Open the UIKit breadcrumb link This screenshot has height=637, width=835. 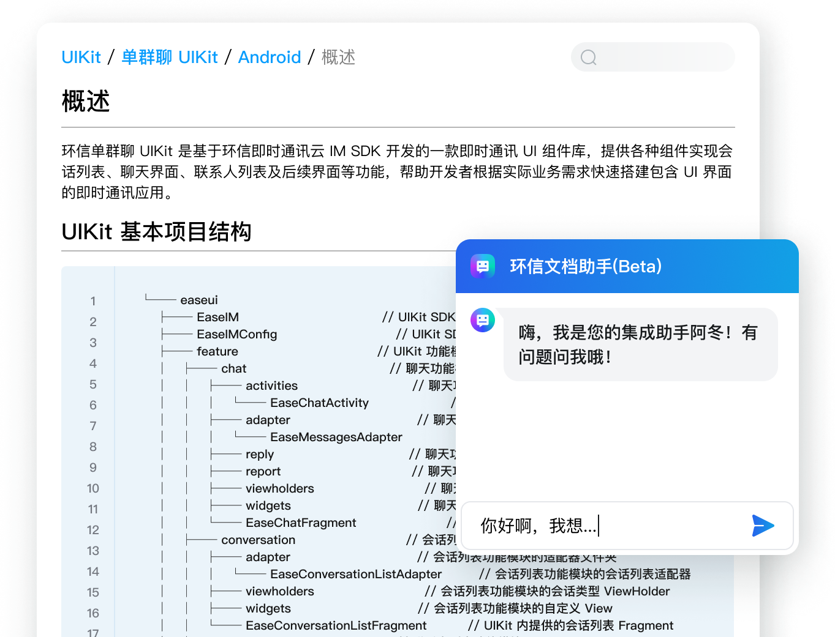click(x=81, y=58)
